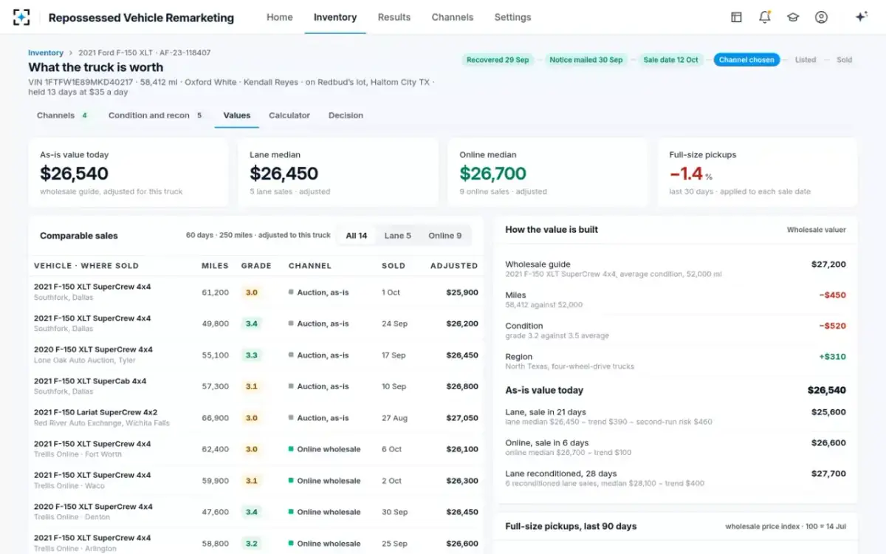Viewport: 886px width, 554px height.
Task: Click Lane, sale in 21 days
Action: (546, 412)
